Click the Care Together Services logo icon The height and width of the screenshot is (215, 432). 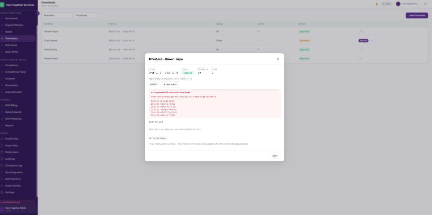tap(2, 5)
